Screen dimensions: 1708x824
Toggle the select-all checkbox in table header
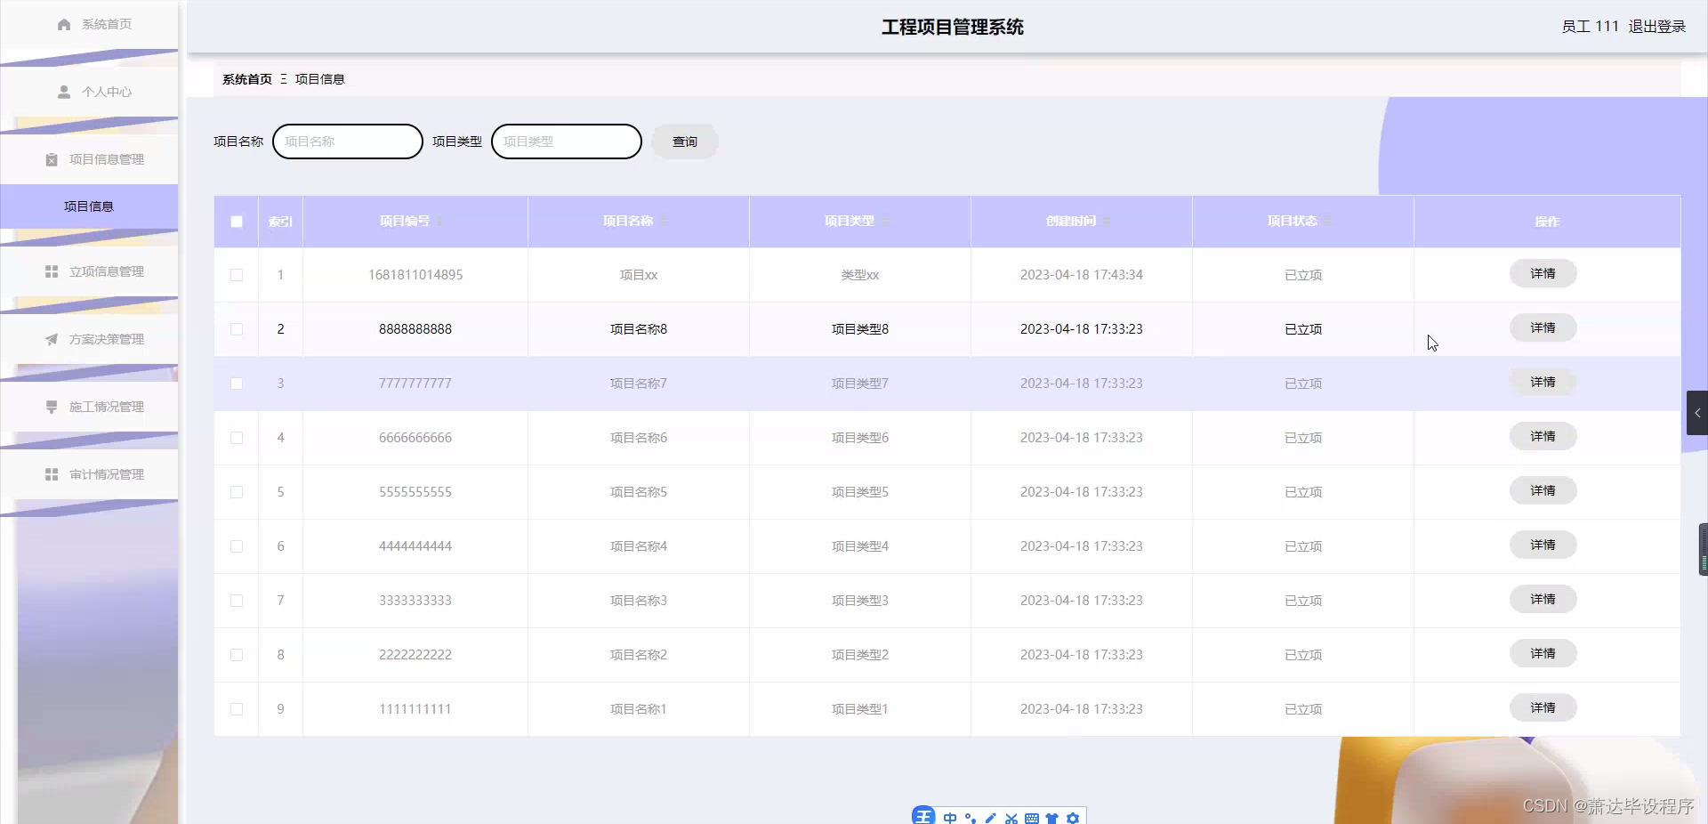[x=237, y=222]
